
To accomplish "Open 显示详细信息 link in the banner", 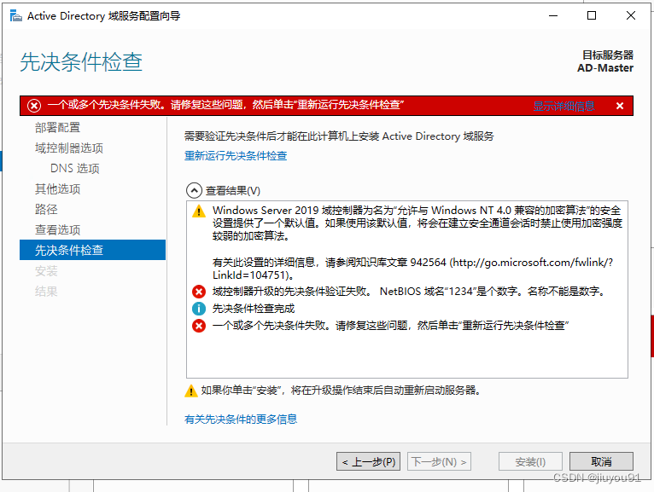I will [563, 106].
